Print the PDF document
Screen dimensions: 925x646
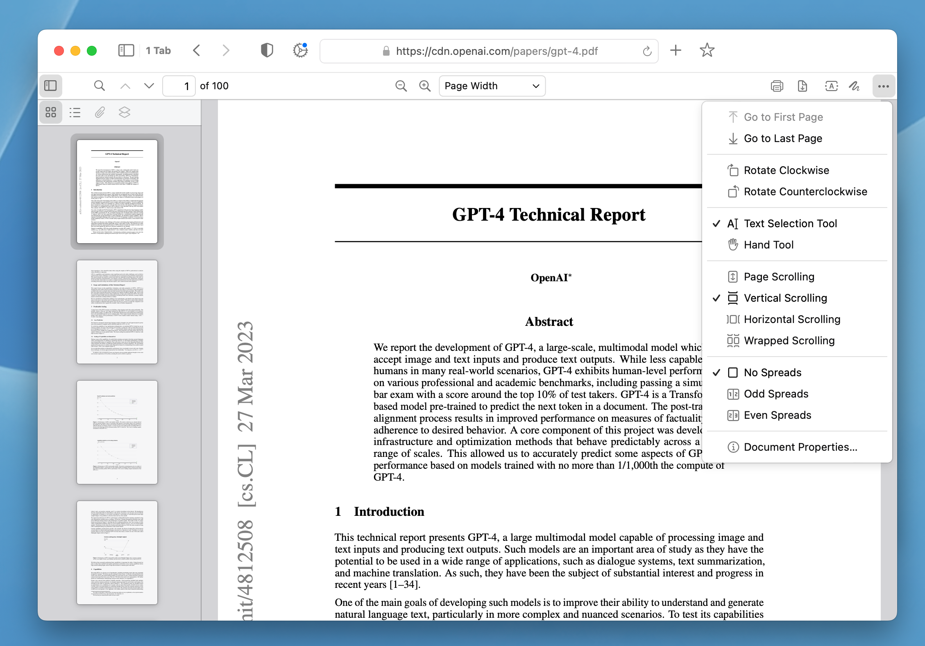click(777, 86)
